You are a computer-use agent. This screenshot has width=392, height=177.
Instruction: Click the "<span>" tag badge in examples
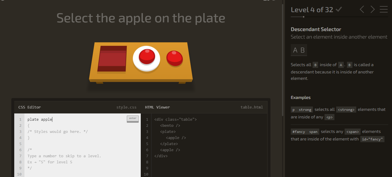tap(352, 131)
